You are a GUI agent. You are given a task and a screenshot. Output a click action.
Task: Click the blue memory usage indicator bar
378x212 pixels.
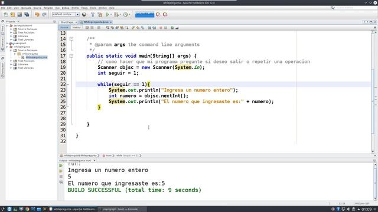click(x=145, y=15)
